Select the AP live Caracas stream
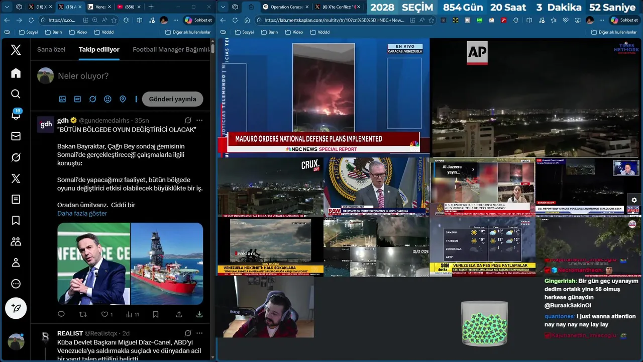The image size is (643, 362). (x=536, y=98)
